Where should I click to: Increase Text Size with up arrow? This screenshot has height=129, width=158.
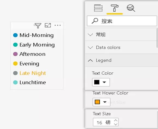coord(116,120)
